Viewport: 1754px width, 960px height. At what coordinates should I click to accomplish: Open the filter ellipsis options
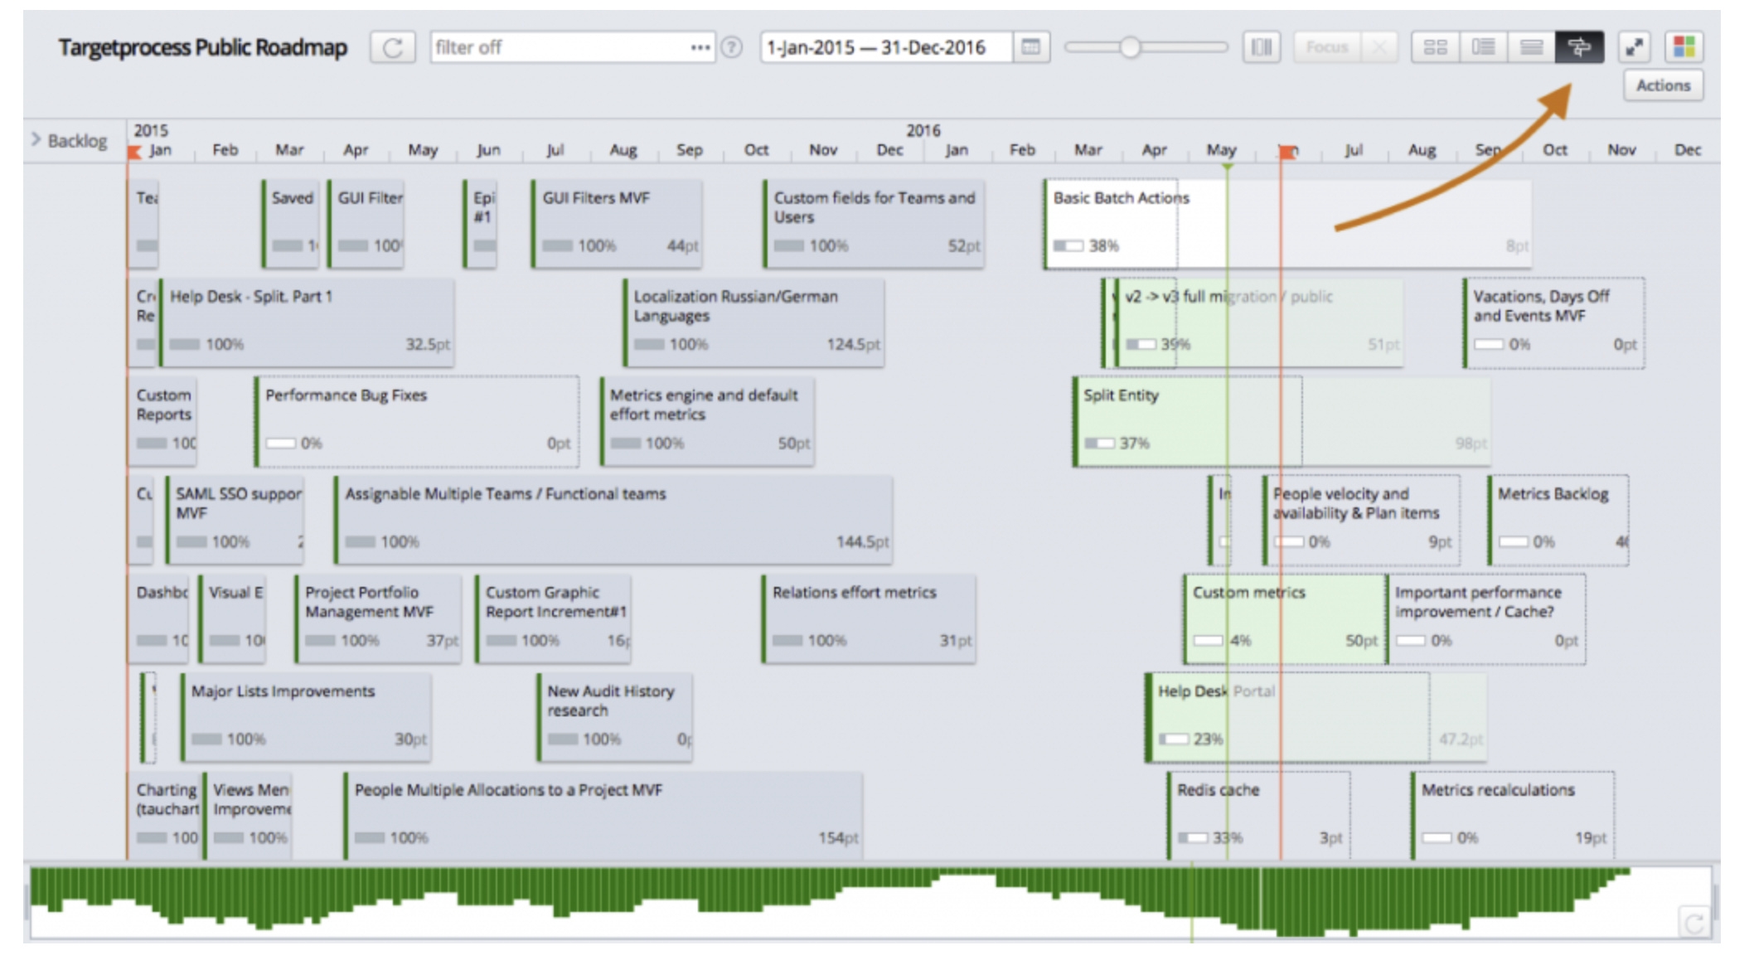pyautogui.click(x=699, y=47)
